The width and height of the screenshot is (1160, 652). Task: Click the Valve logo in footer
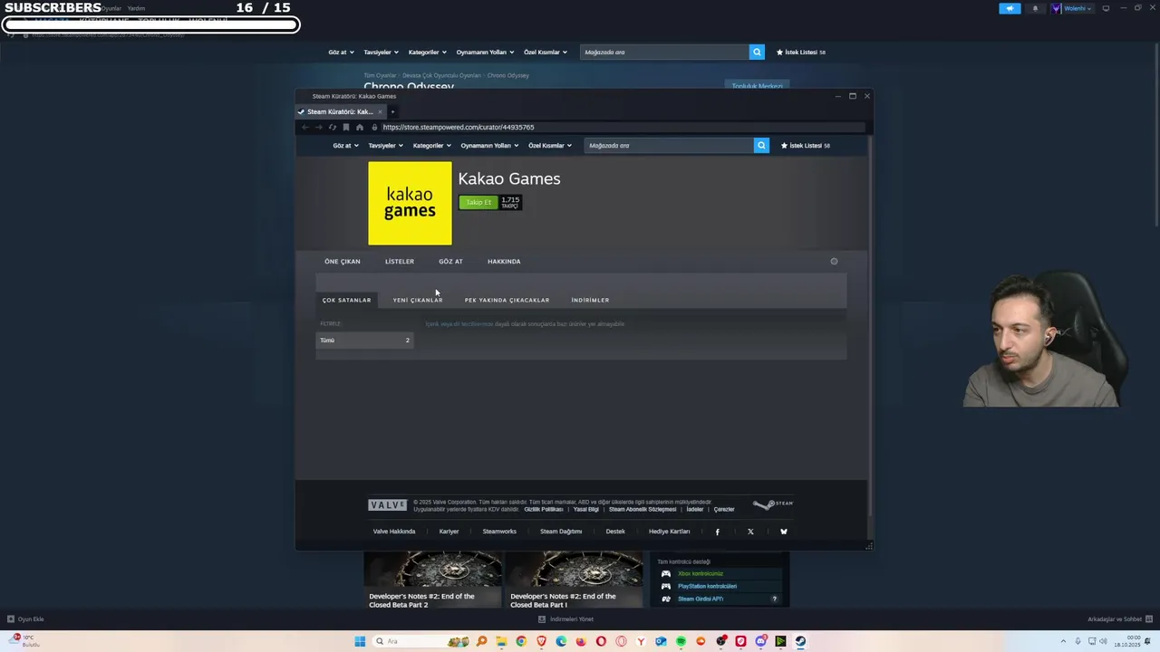pos(388,505)
